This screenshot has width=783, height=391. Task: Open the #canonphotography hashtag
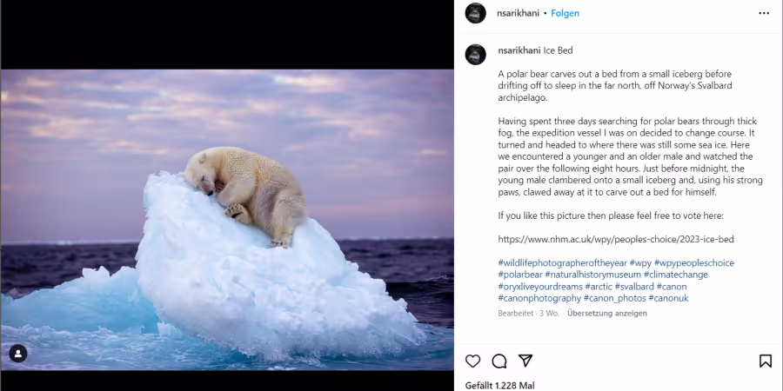tap(539, 298)
